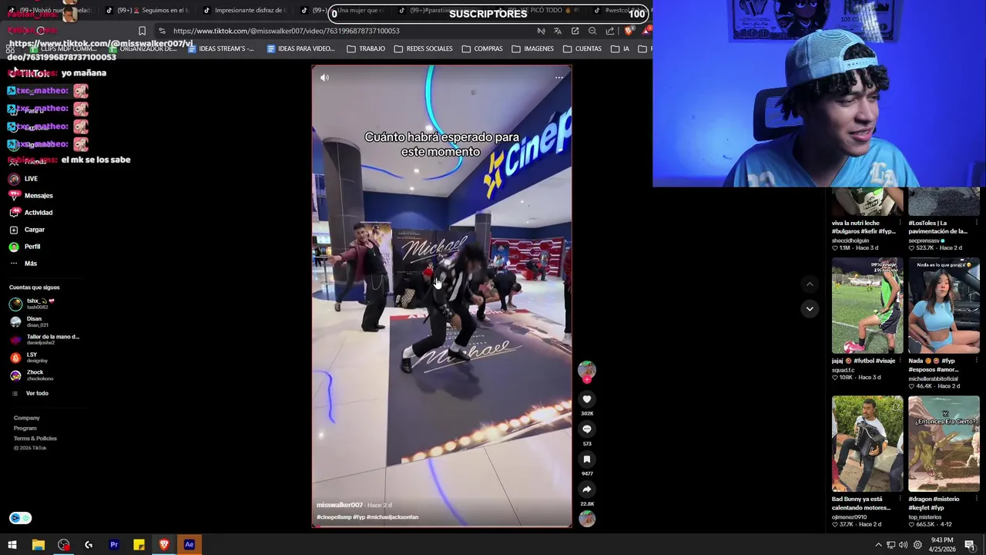Open the Terms & Policies footer link
This screenshot has height=555, width=986.
pyautogui.click(x=35, y=438)
